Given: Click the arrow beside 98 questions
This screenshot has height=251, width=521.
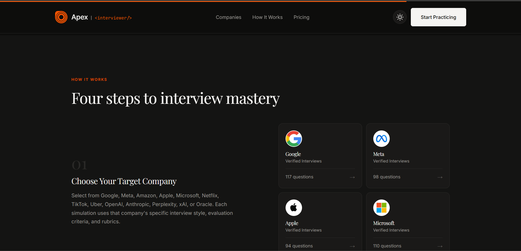Looking at the screenshot, I should tap(440, 177).
